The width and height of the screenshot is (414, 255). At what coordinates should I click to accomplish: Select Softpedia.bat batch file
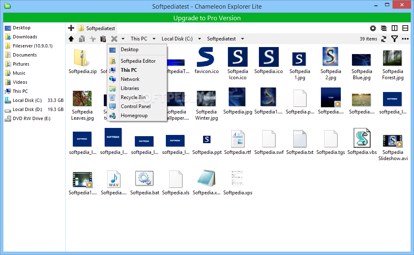tap(144, 183)
